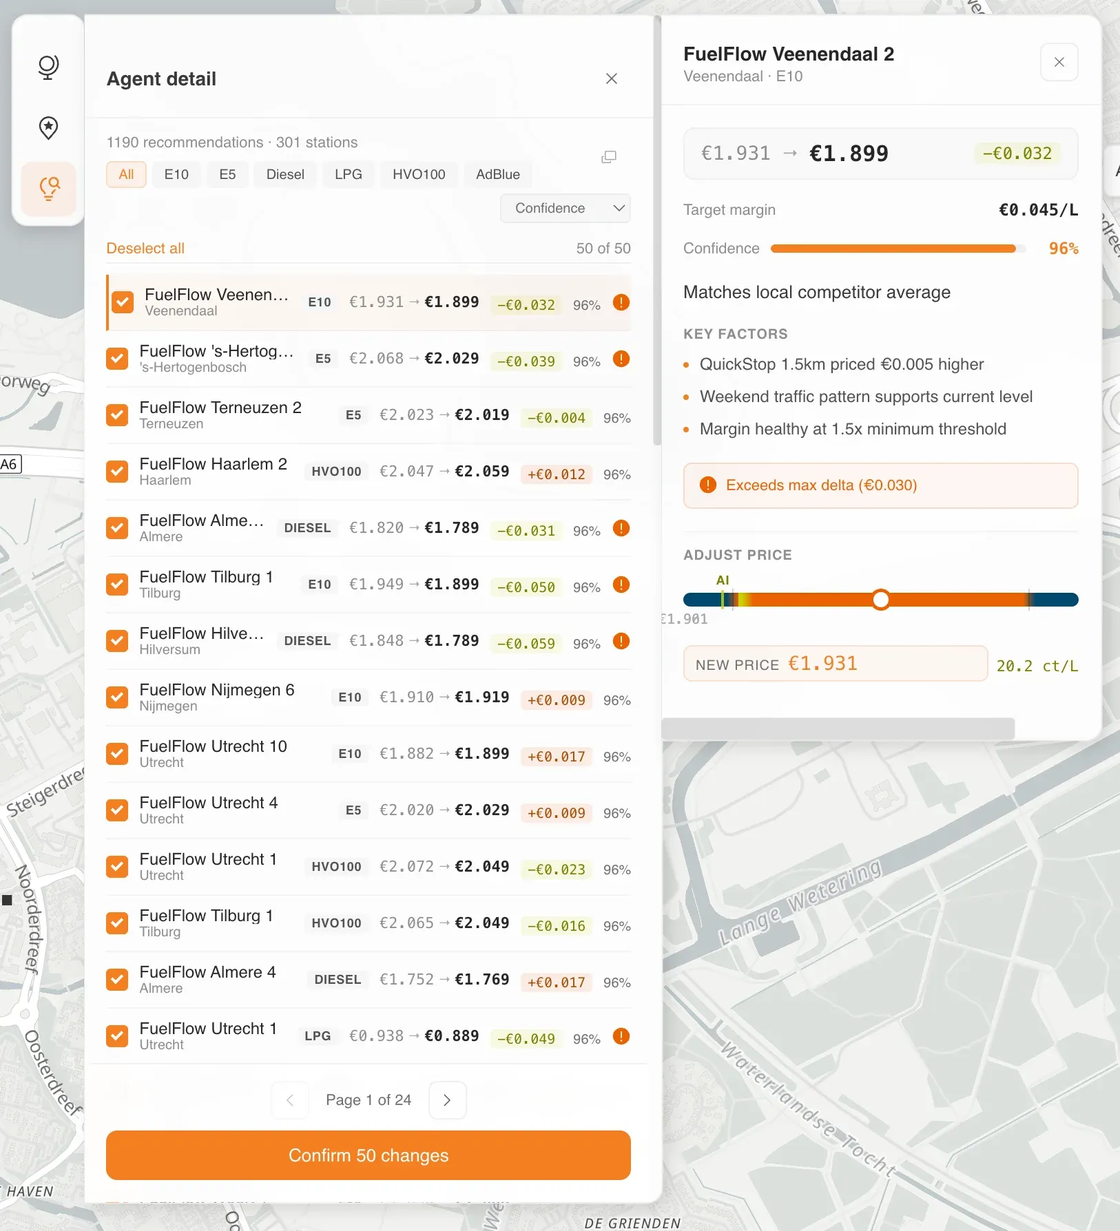Click '1190 recommendations · 301 stations' text

pos(232,143)
